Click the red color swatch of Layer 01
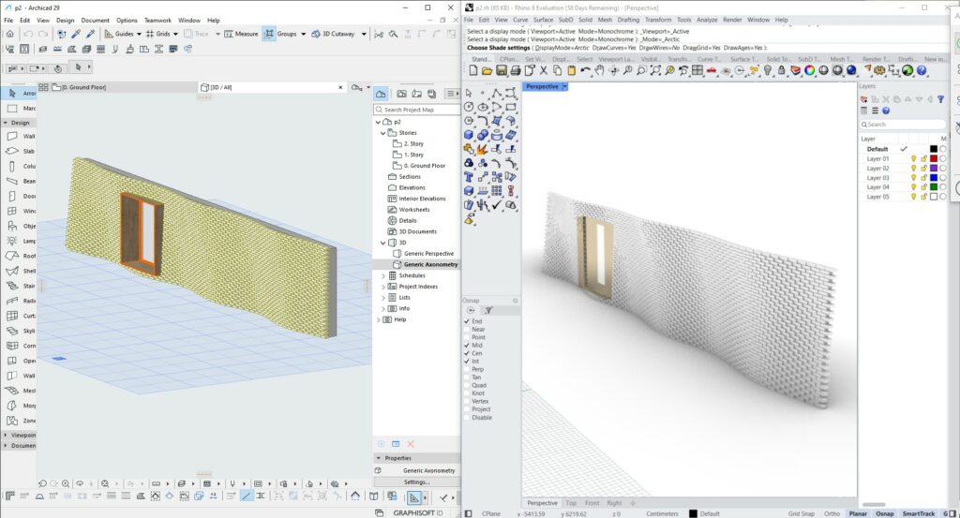The width and height of the screenshot is (960, 518). pos(934,159)
